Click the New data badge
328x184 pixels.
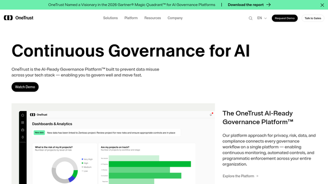tap(39, 133)
